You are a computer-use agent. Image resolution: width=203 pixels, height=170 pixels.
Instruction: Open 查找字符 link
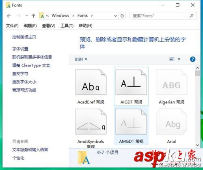click(x=20, y=73)
